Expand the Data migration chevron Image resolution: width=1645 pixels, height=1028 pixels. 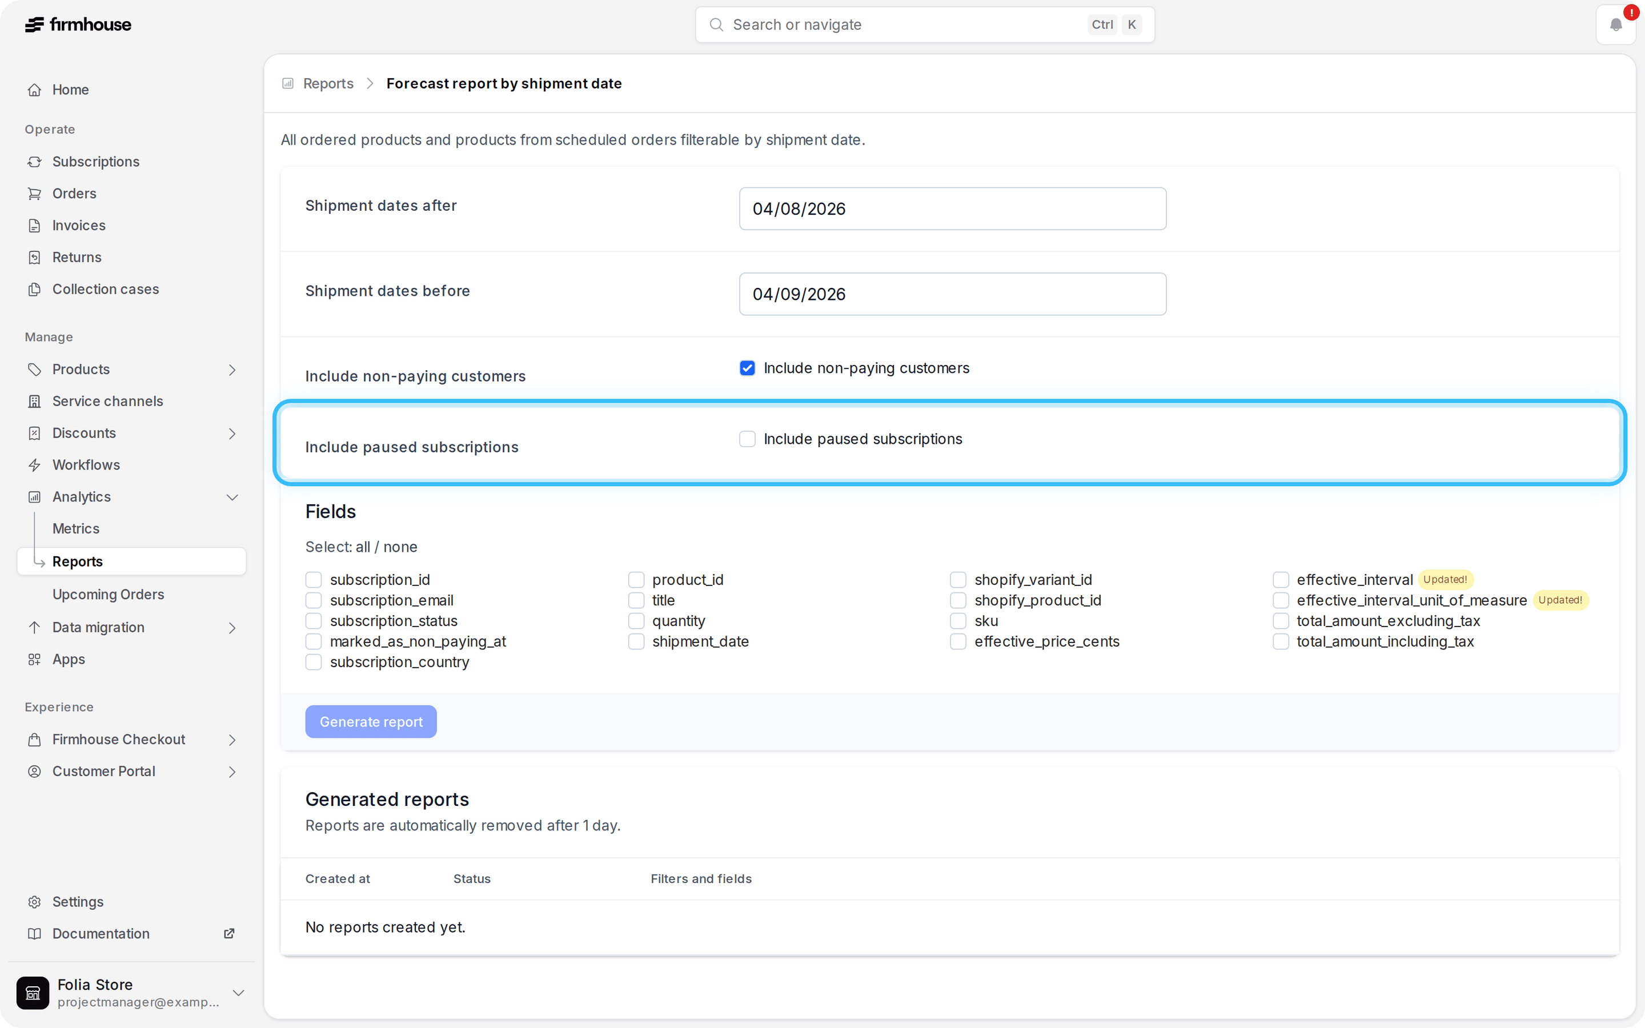click(x=232, y=628)
